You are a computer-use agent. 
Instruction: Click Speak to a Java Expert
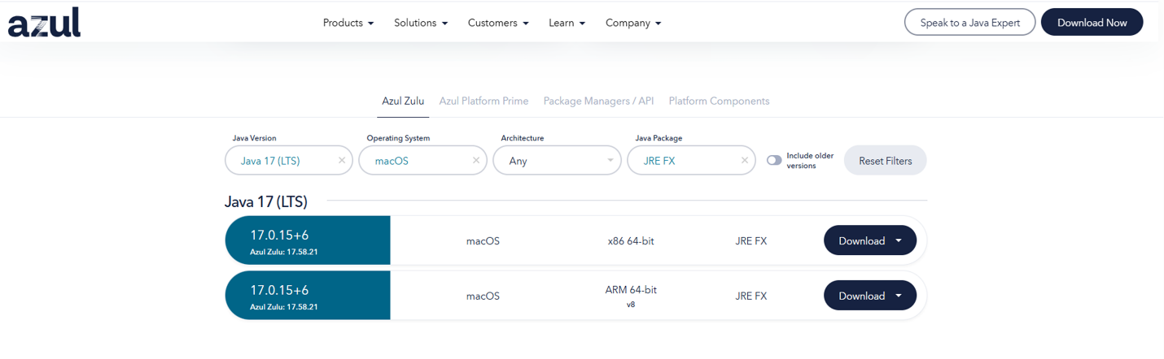click(969, 23)
